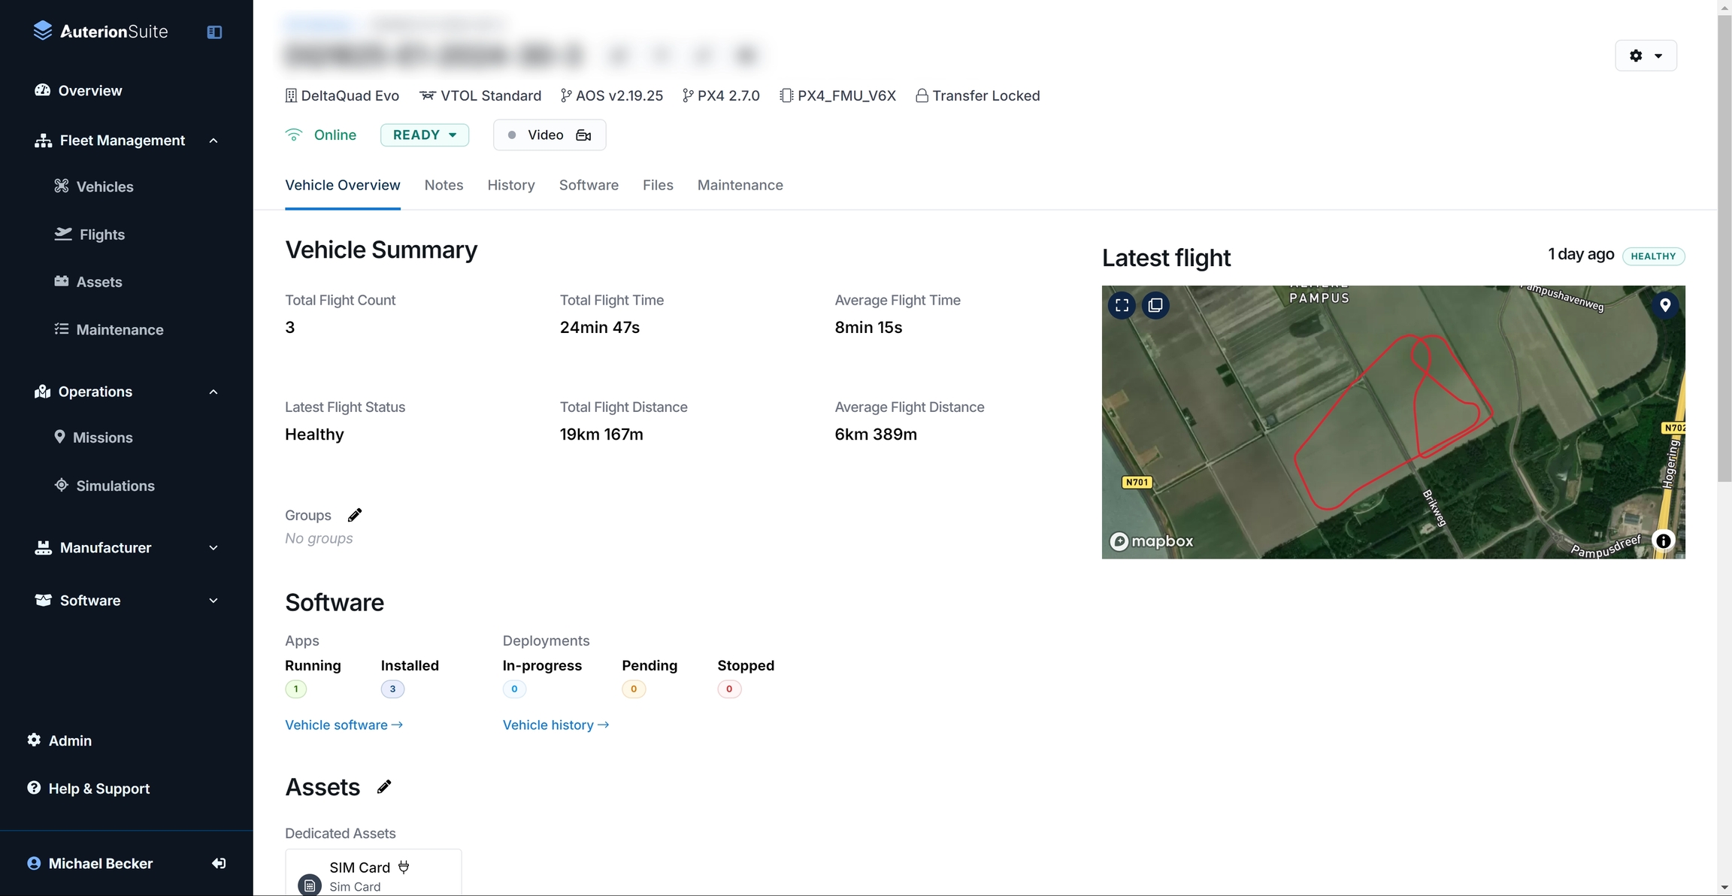This screenshot has height=896, width=1732.
Task: Edit Groups with the pencil icon
Action: [355, 515]
